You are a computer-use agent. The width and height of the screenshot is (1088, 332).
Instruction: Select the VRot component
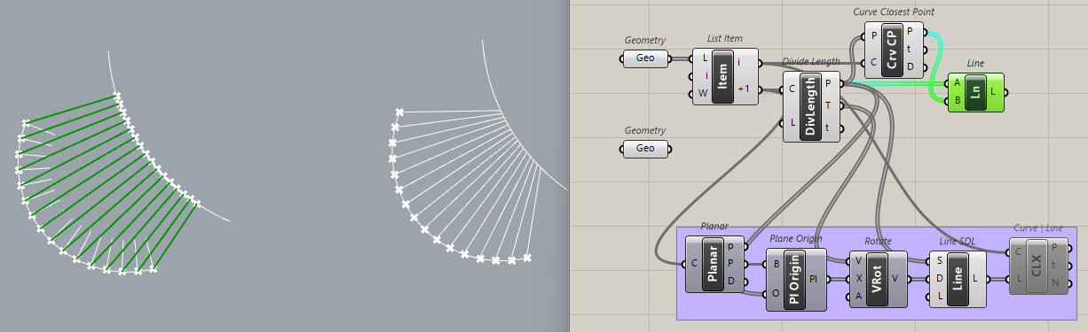click(878, 278)
